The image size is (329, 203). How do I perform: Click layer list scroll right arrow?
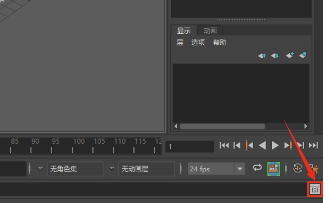[x=306, y=126]
